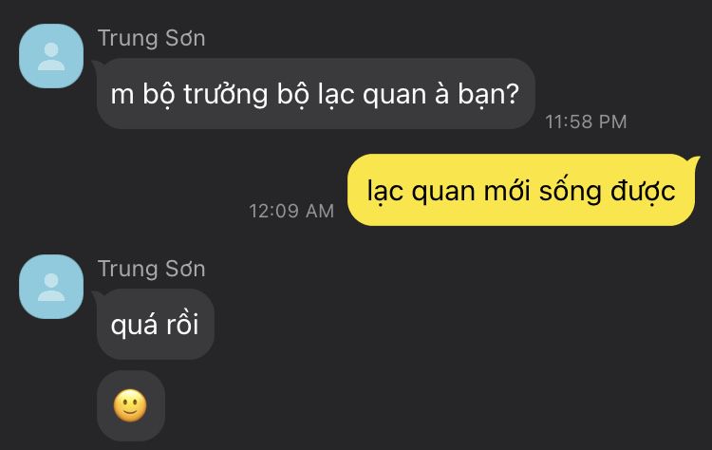The image size is (712, 450).
Task: Click the sender name above the first message
Action: pos(152,38)
